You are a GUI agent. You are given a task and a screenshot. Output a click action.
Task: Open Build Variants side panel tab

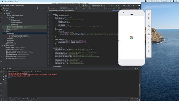1,80
